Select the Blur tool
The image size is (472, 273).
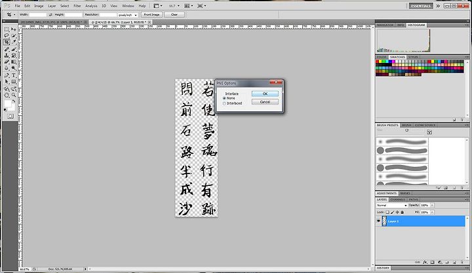(x=7, y=68)
